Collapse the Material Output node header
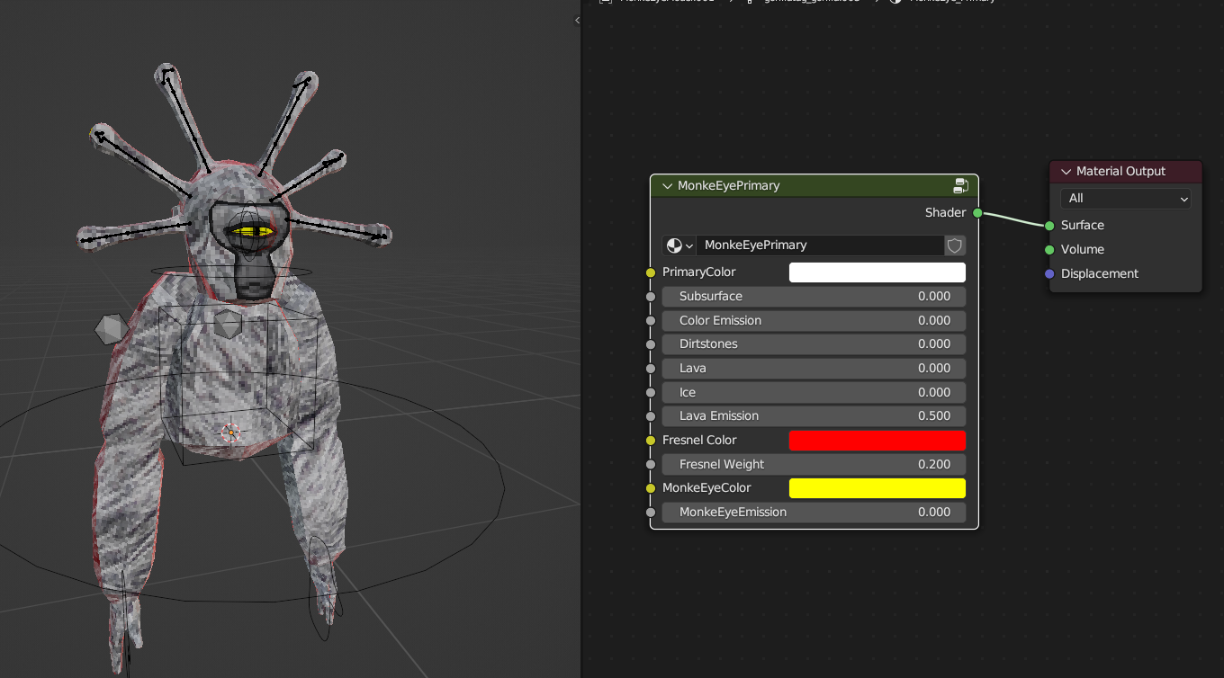This screenshot has width=1224, height=678. (x=1065, y=171)
